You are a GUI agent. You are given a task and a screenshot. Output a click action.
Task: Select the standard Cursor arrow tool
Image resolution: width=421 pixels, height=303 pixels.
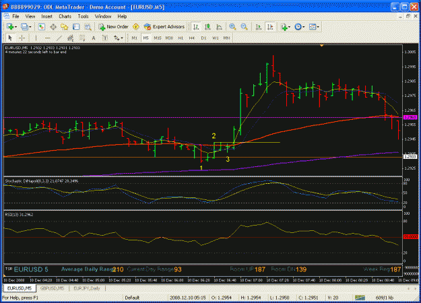10,38
